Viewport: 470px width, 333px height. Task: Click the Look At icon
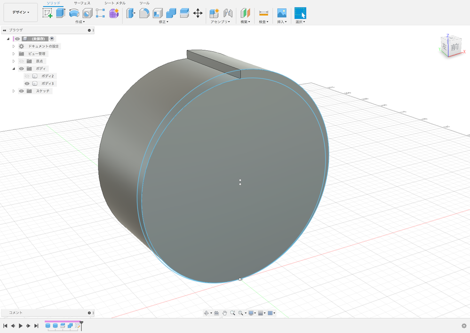[x=216, y=313]
